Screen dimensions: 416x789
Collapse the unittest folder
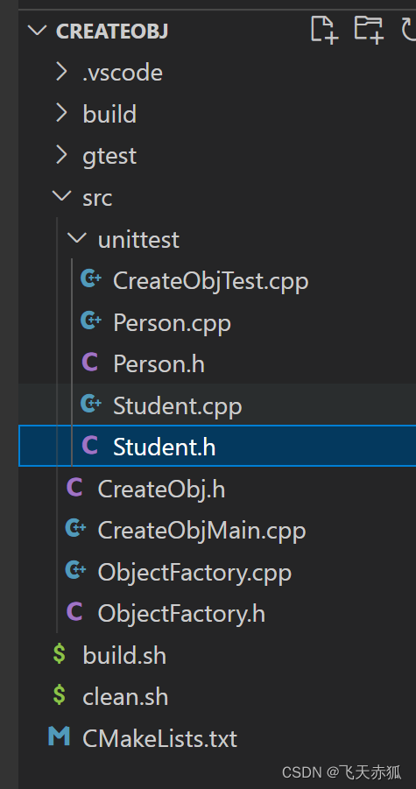pyautogui.click(x=76, y=238)
